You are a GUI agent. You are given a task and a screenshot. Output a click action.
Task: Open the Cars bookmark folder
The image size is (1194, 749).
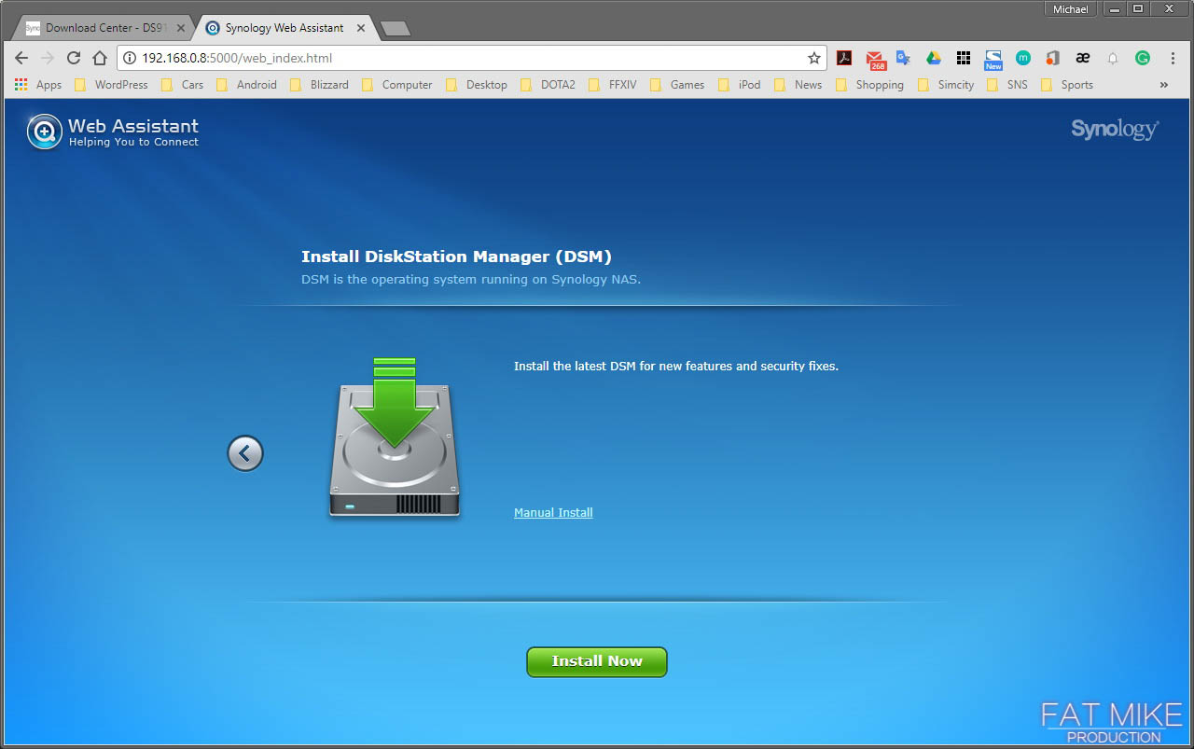[x=183, y=85]
